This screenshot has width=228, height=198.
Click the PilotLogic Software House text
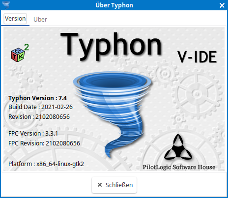(x=179, y=167)
